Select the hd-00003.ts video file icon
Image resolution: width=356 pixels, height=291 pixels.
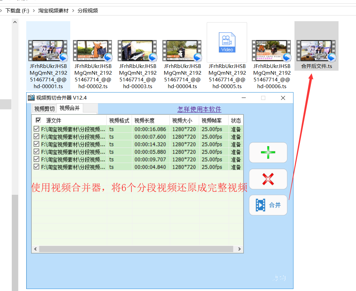137,51
